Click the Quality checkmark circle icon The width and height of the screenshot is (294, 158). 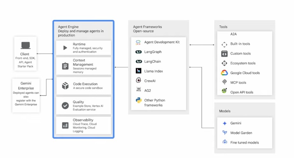pos(65,106)
